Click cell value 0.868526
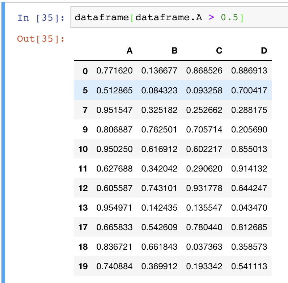288x283 pixels. 204,71
